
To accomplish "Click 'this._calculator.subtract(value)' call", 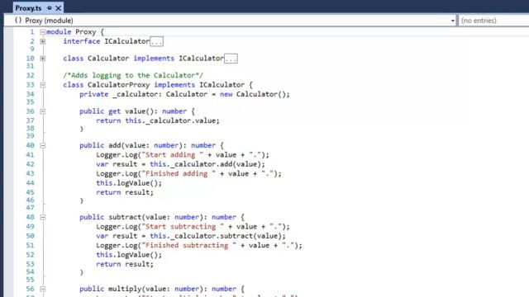I will coord(216,236).
